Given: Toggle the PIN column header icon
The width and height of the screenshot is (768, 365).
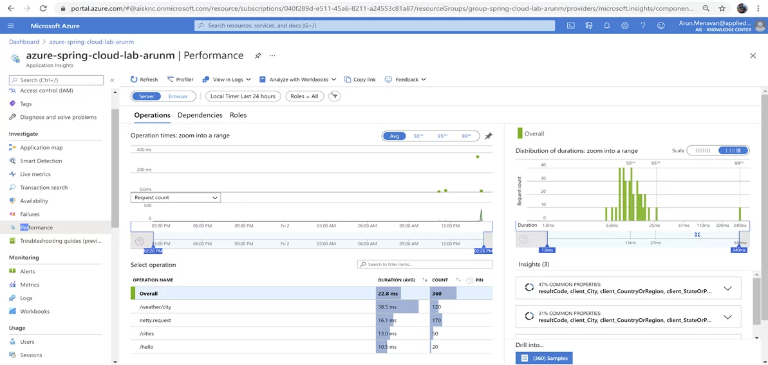Looking at the screenshot, I should point(469,280).
